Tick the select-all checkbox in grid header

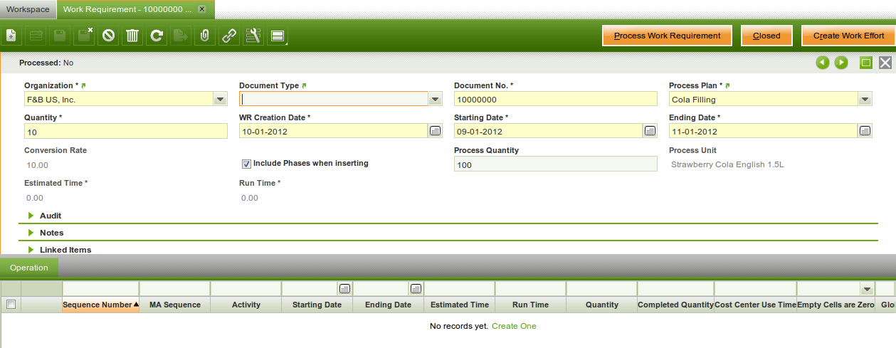pos(11,305)
